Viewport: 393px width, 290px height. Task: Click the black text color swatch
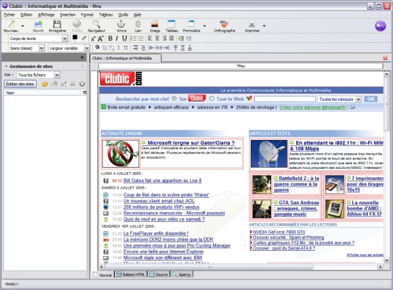coord(75,37)
